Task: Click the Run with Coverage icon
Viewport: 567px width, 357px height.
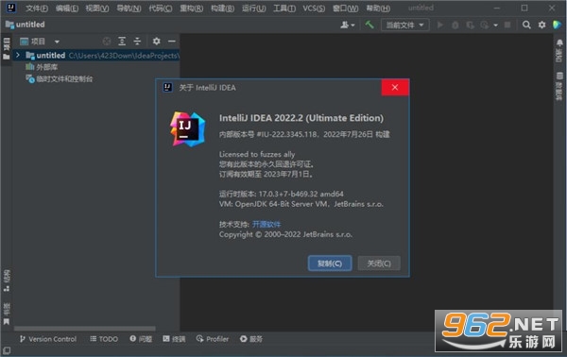Action: pos(470,25)
